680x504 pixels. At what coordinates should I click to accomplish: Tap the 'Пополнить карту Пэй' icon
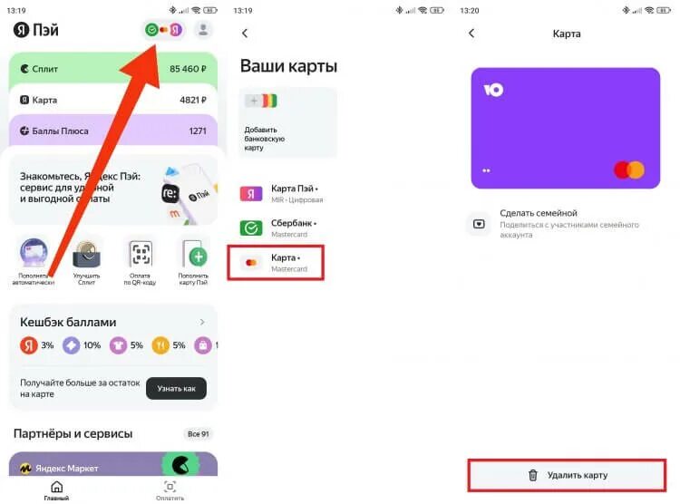pos(194,253)
